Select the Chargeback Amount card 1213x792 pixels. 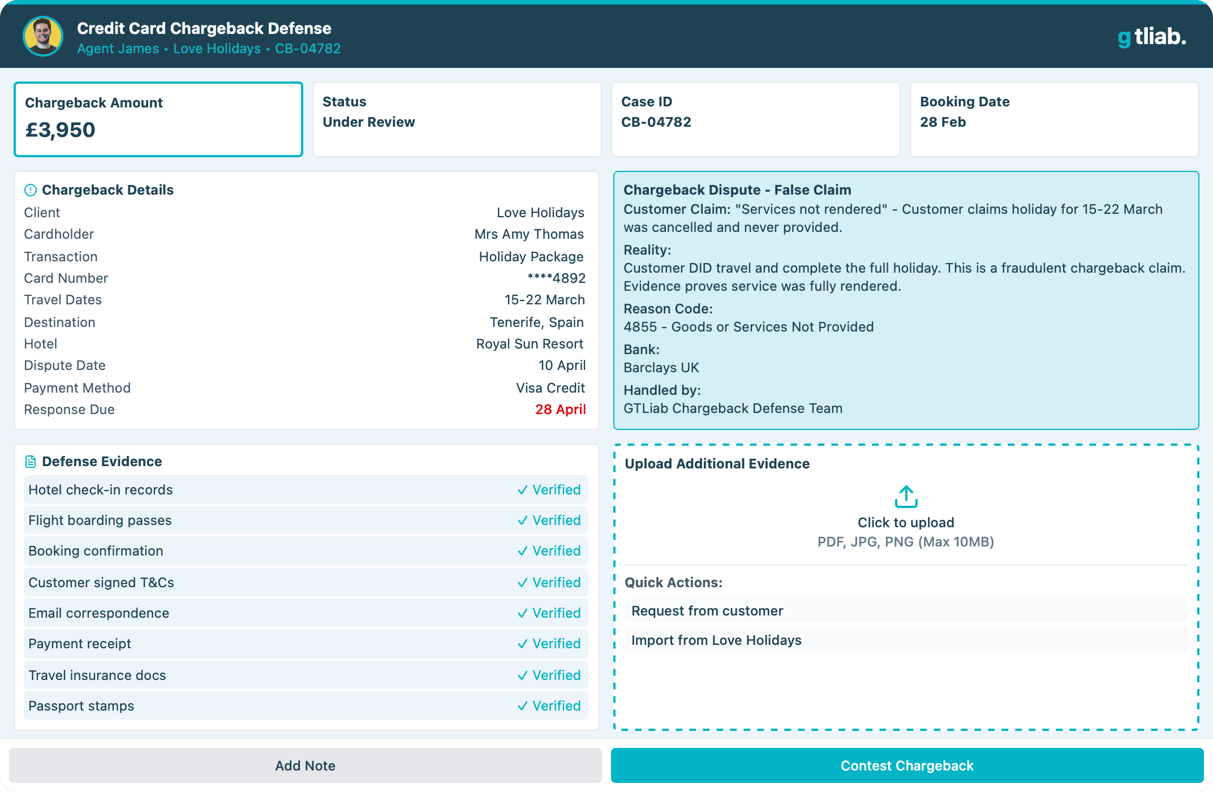click(158, 119)
